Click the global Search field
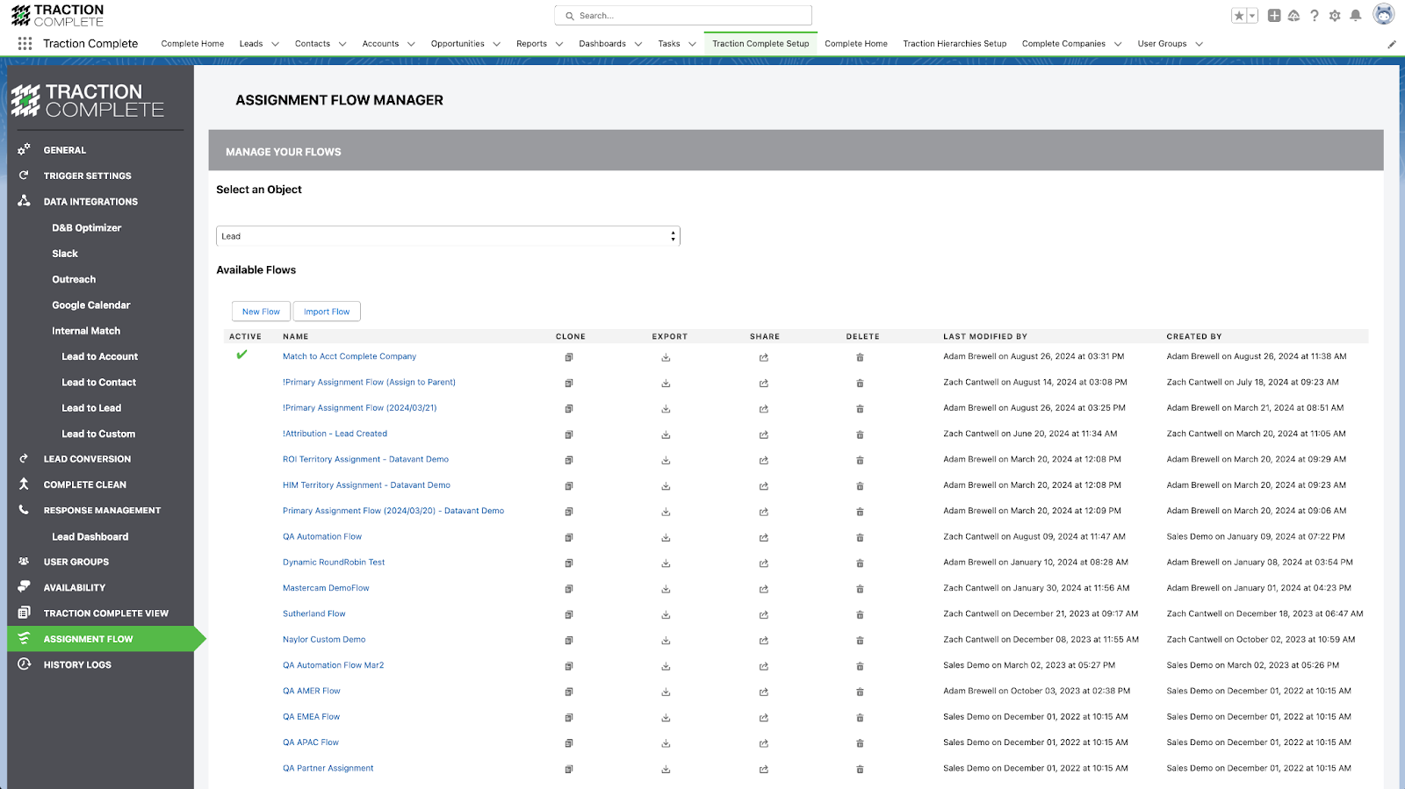 (683, 16)
